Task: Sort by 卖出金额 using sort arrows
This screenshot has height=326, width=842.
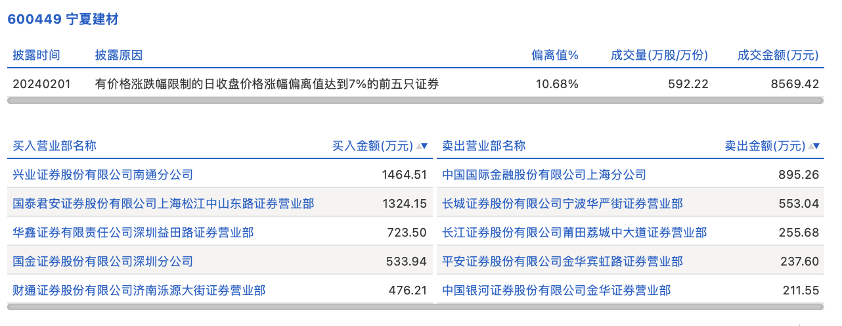Action: point(814,146)
